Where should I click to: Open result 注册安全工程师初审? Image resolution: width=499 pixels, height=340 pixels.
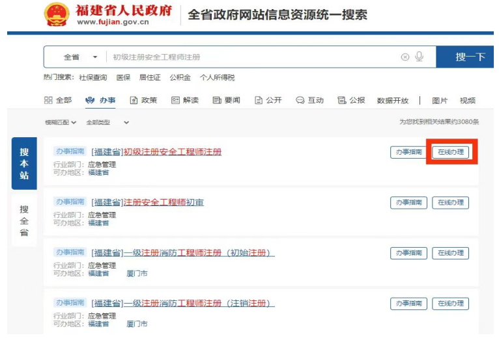(147, 202)
